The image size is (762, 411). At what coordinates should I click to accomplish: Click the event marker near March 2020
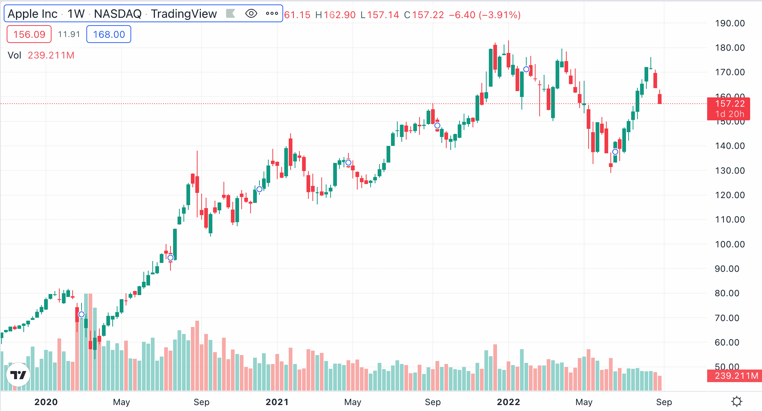click(x=82, y=315)
